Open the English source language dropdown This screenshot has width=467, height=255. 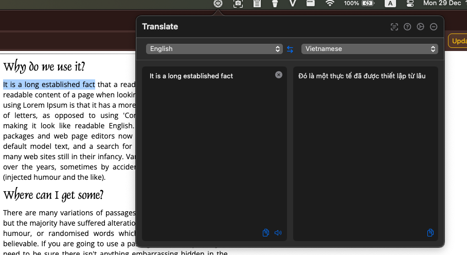(214, 49)
